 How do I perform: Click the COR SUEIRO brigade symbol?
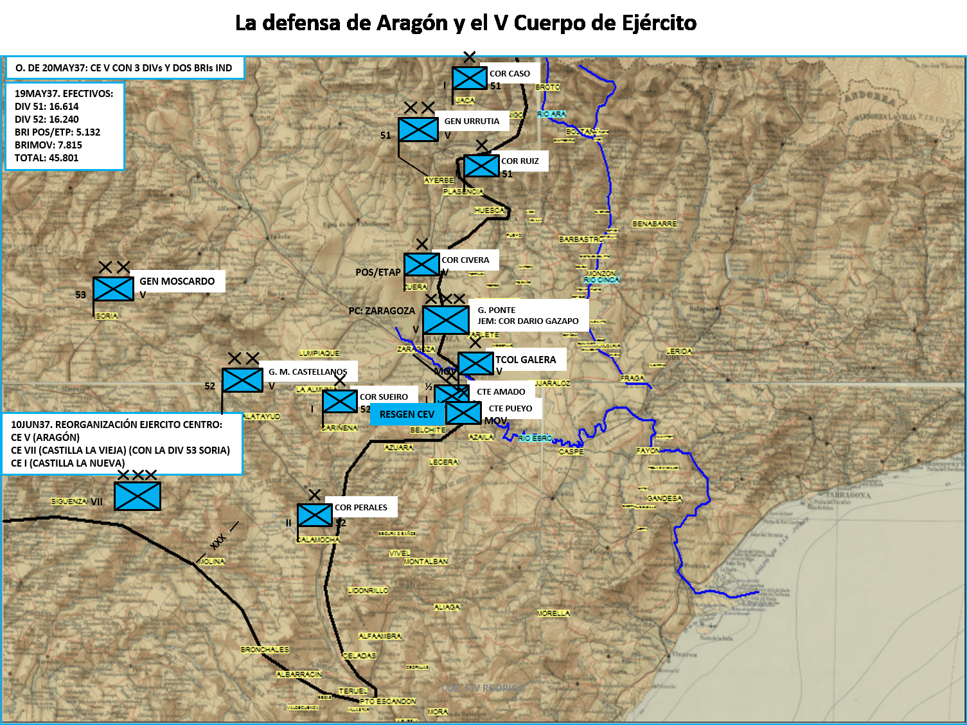340,402
